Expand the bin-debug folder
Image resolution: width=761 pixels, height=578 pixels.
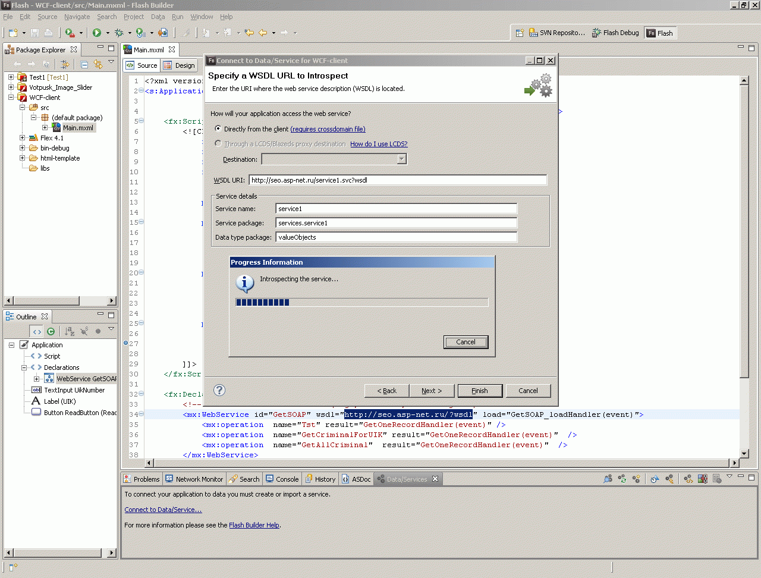point(22,148)
